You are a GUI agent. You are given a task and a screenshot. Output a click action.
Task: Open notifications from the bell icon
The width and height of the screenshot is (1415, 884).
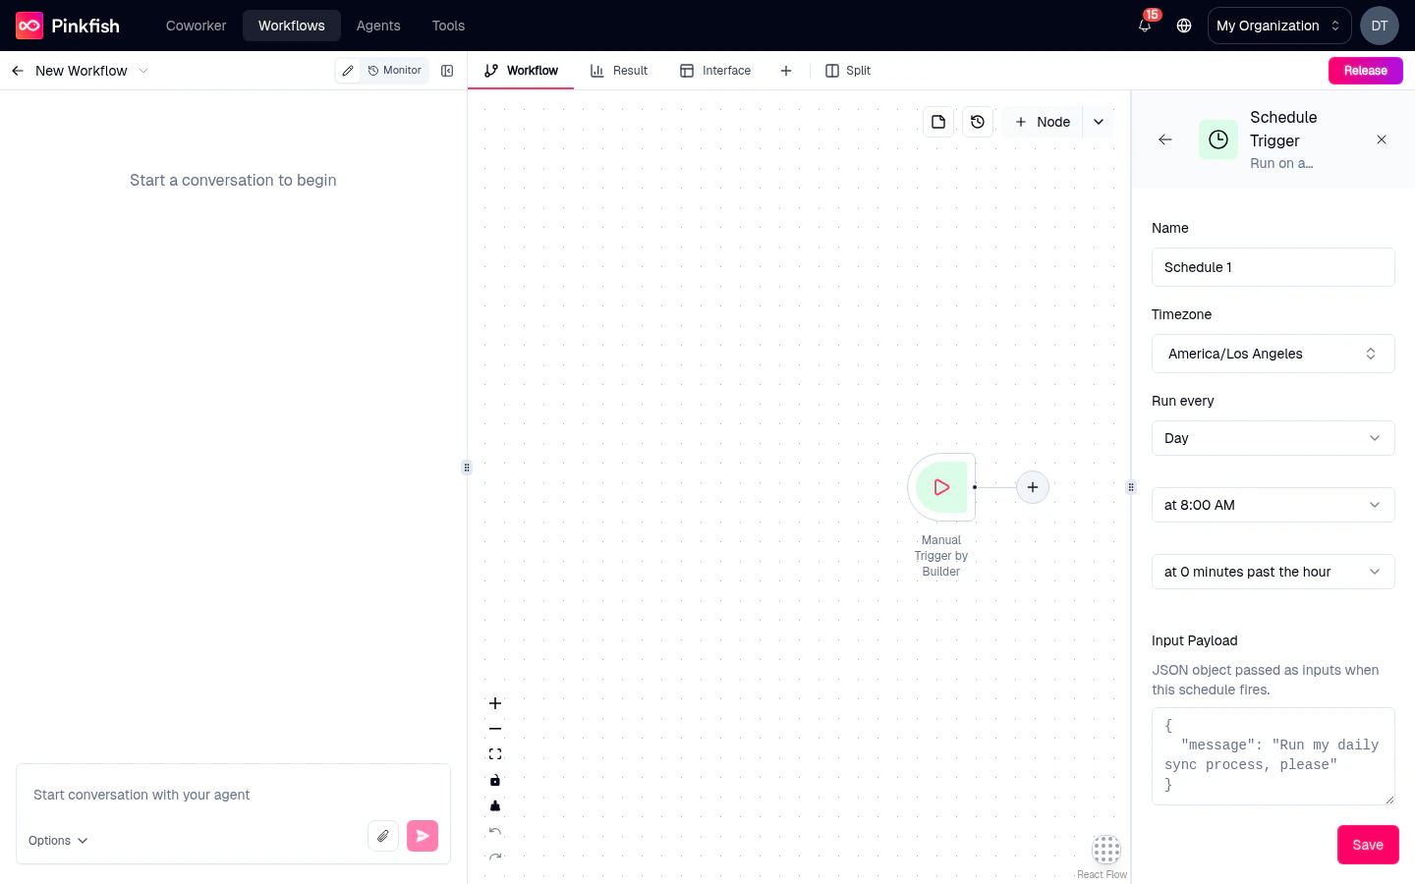1144,26
